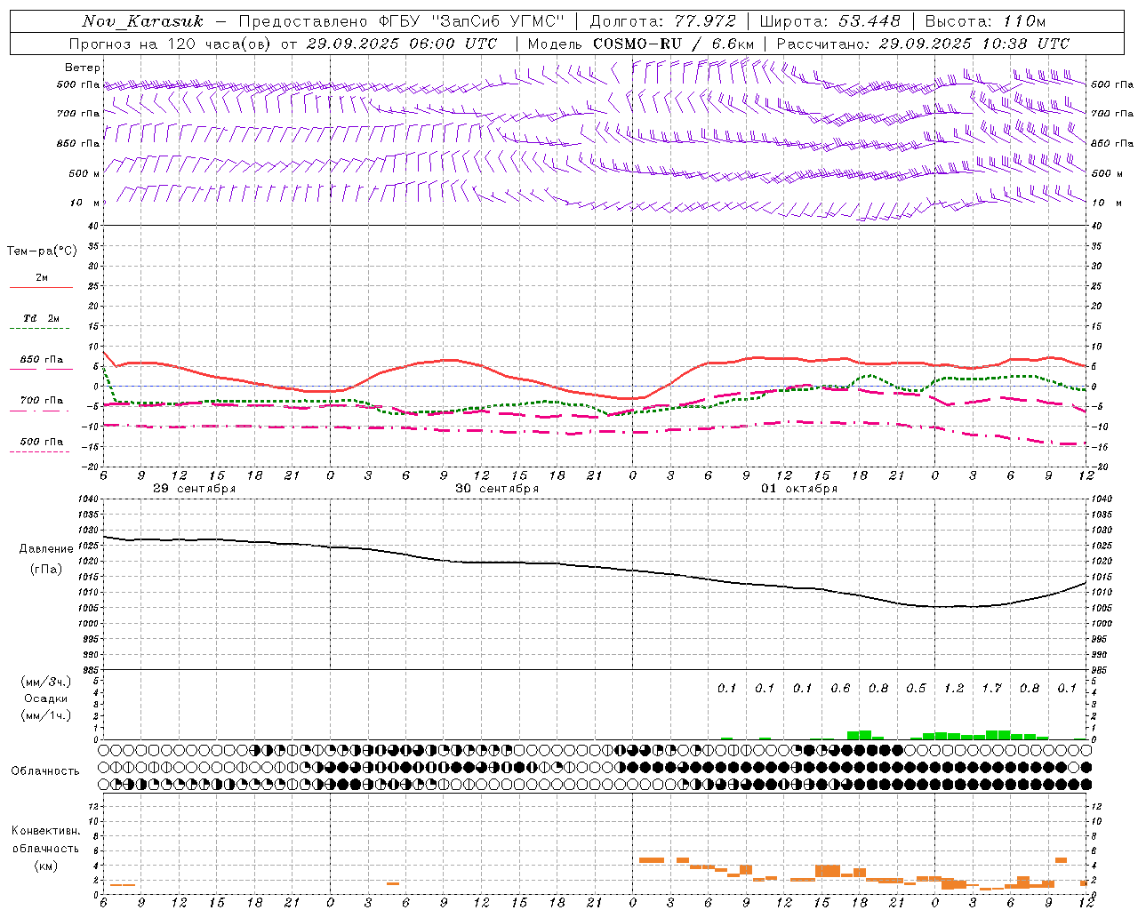The image size is (1138, 910).
Task: Click the (мм/1ч.) unit label
Action: 46,715
